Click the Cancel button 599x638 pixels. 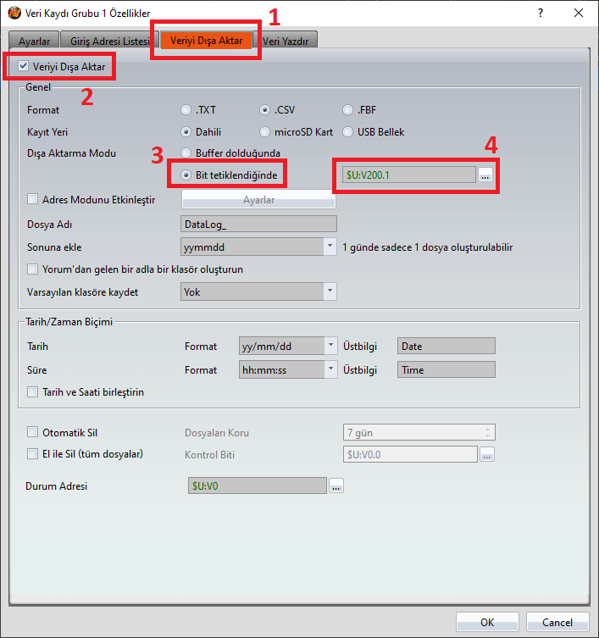click(x=557, y=622)
